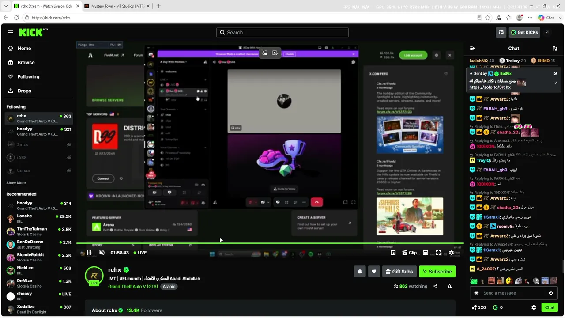Viewport: 565px width, 318px height.
Task: Subscribe to the rchx channel
Action: tap(437, 272)
